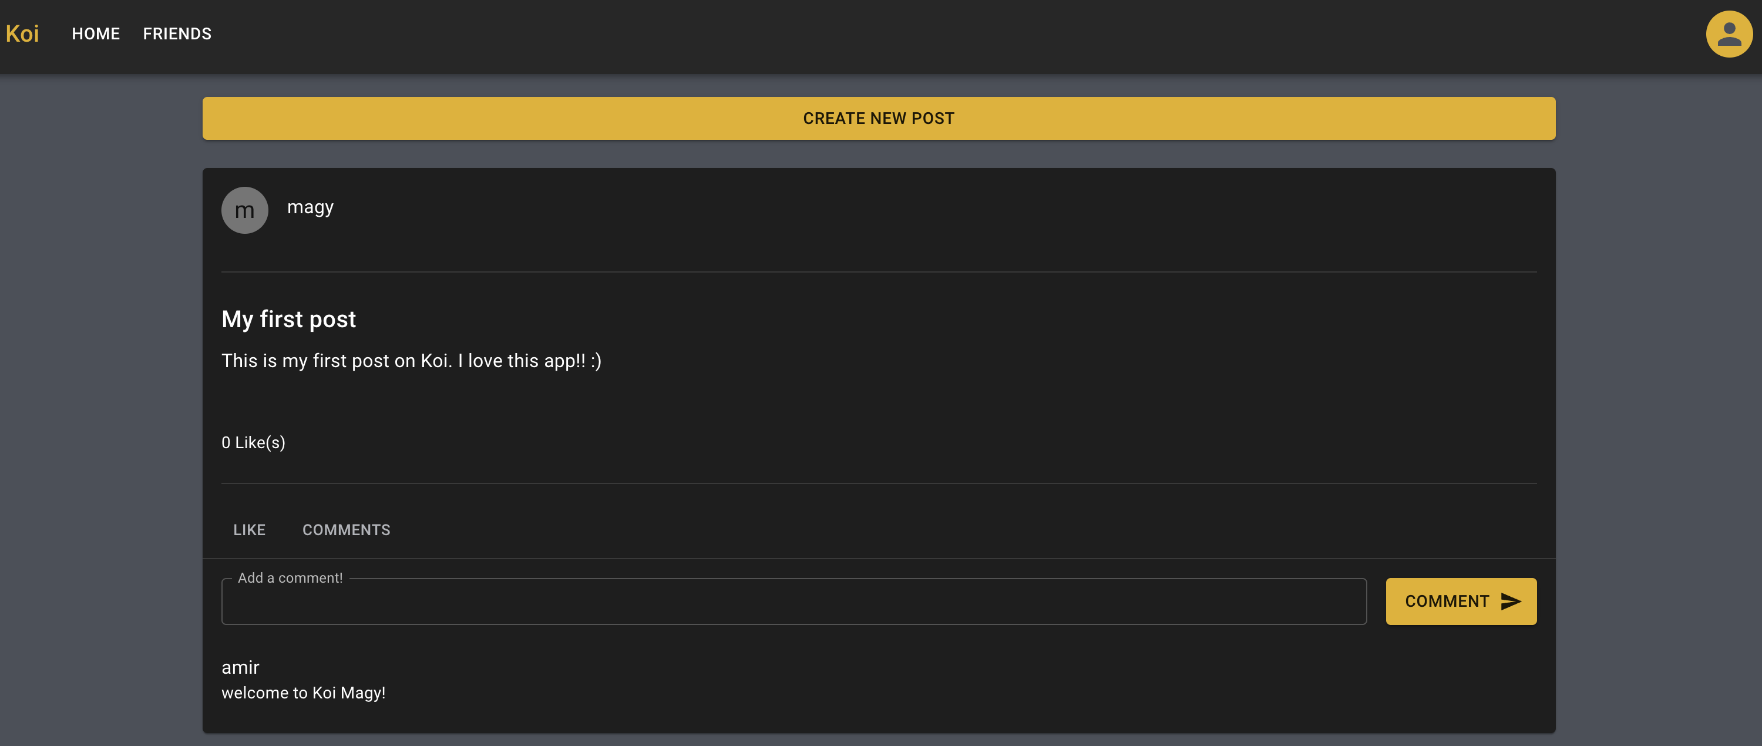Open the FRIENDS page
This screenshot has width=1762, height=746.
coord(177,33)
